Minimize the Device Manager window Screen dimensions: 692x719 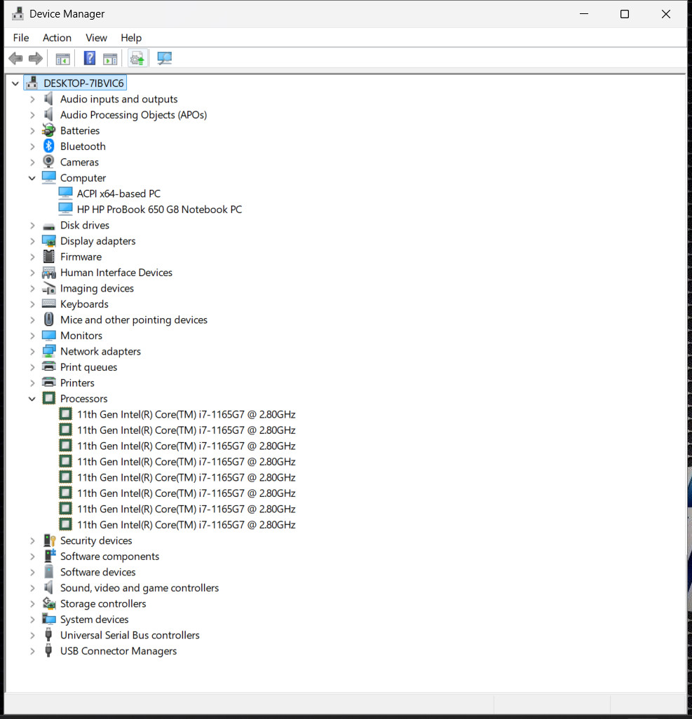coord(584,14)
